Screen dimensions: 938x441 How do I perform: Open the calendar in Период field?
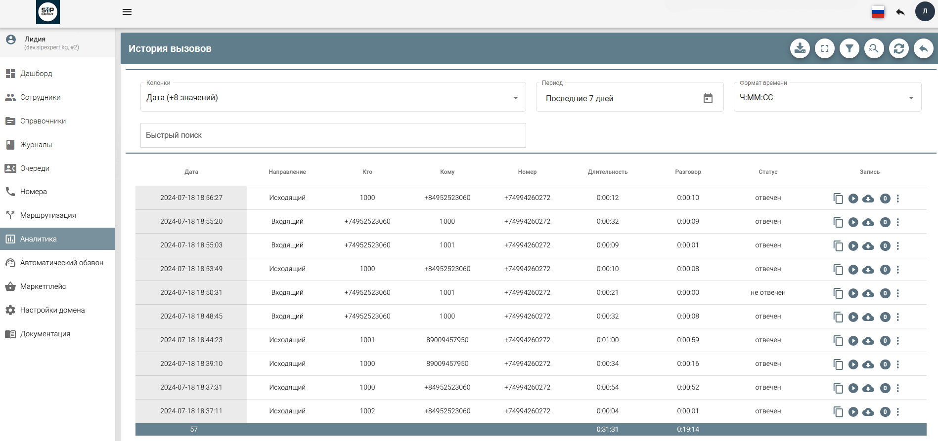coord(708,99)
